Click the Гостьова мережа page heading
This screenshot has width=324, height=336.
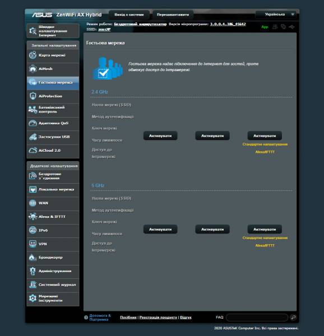click(x=105, y=43)
